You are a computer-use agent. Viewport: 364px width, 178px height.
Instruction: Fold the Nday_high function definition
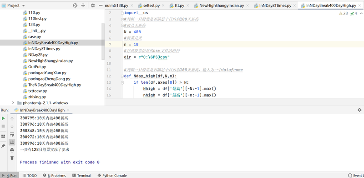pos(122,76)
